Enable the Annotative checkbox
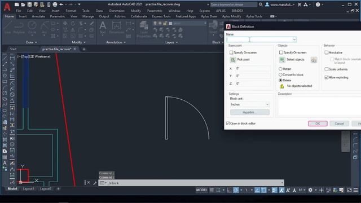Viewport: 361px width, 203px height. pos(327,52)
